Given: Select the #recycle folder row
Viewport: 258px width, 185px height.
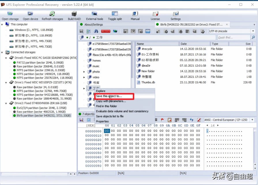Looking at the screenshot, I should (x=194, y=49).
